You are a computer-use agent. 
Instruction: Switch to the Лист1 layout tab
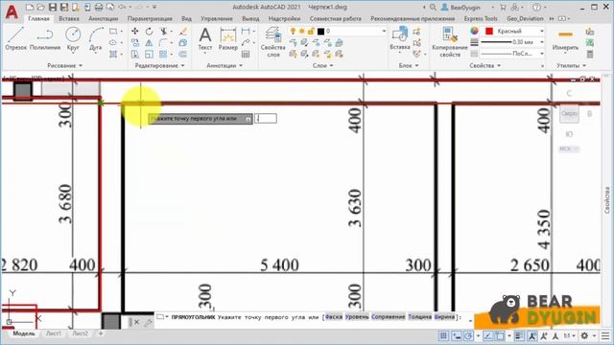(54, 333)
